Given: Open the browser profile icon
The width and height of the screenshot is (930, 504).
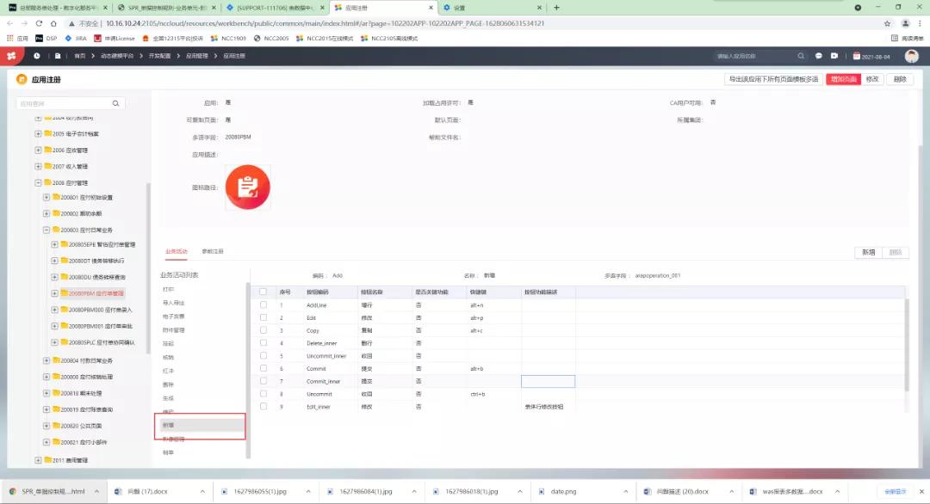Looking at the screenshot, I should click(x=905, y=24).
